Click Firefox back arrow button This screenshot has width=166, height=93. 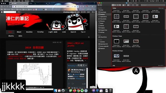2,6
